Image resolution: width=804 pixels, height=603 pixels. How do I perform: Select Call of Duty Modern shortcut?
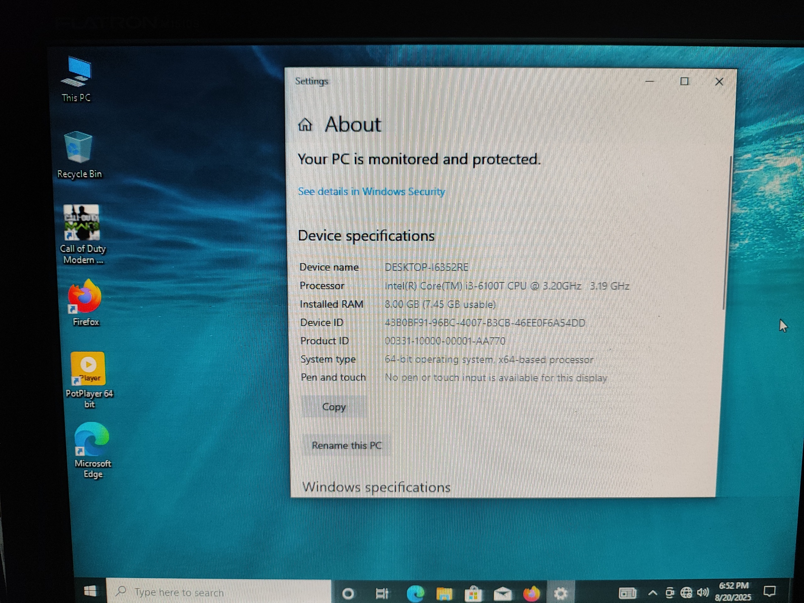click(83, 234)
